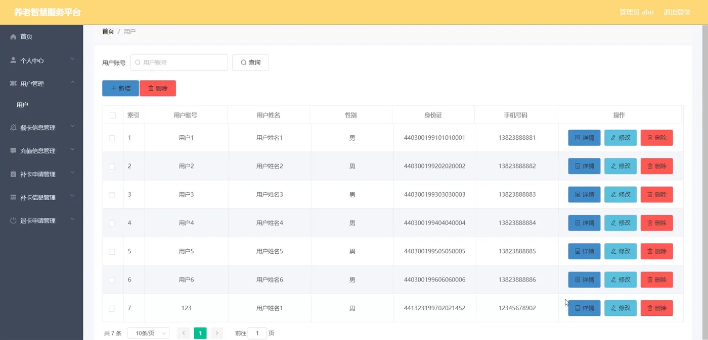Viewport: 708px width, 340px height.
Task: Click the list icon beside 补卡信息管理
Action: coord(13,197)
